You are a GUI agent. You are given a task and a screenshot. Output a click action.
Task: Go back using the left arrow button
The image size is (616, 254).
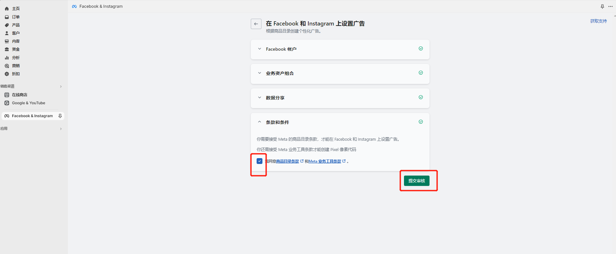pos(256,24)
